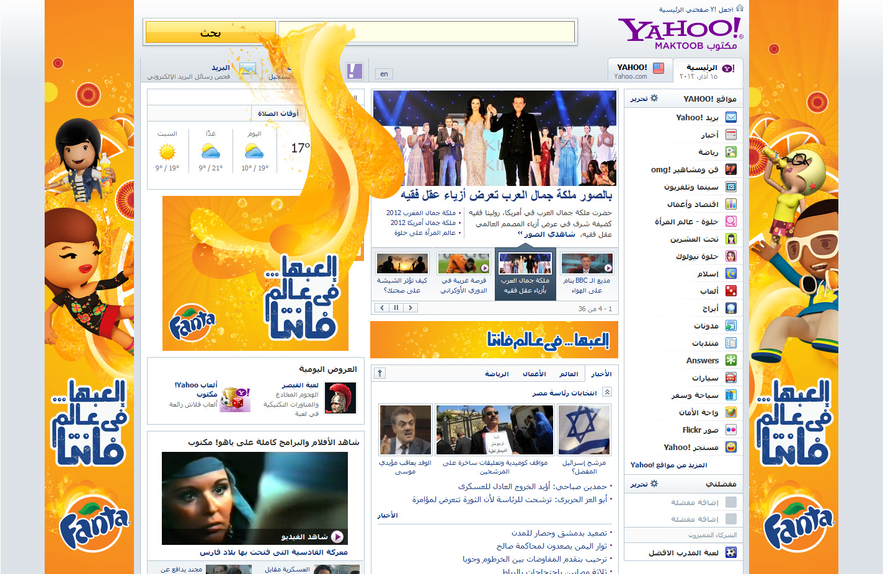Open the omg! فن ومشاهير icon
The width and height of the screenshot is (883, 574).
pyautogui.click(x=731, y=169)
